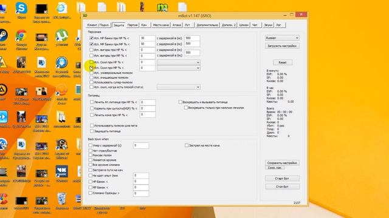This screenshot has width=389, height=218.
Task: Click Загрузить настройки button
Action: tap(282, 46)
